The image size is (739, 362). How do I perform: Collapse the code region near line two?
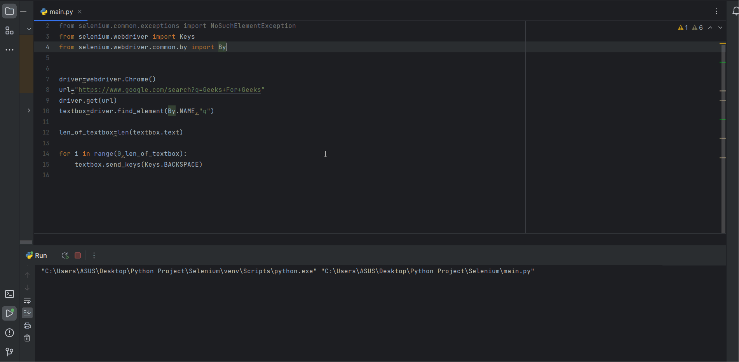28,29
